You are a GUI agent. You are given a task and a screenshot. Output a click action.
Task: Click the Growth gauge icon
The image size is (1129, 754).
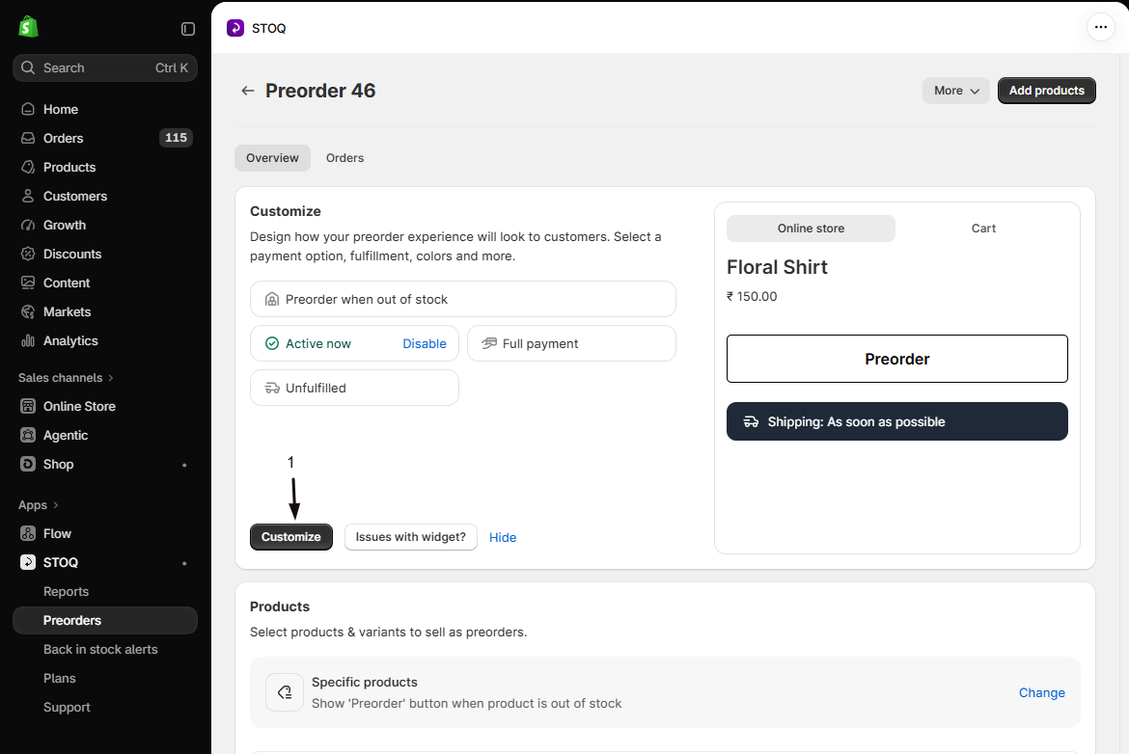tap(28, 226)
